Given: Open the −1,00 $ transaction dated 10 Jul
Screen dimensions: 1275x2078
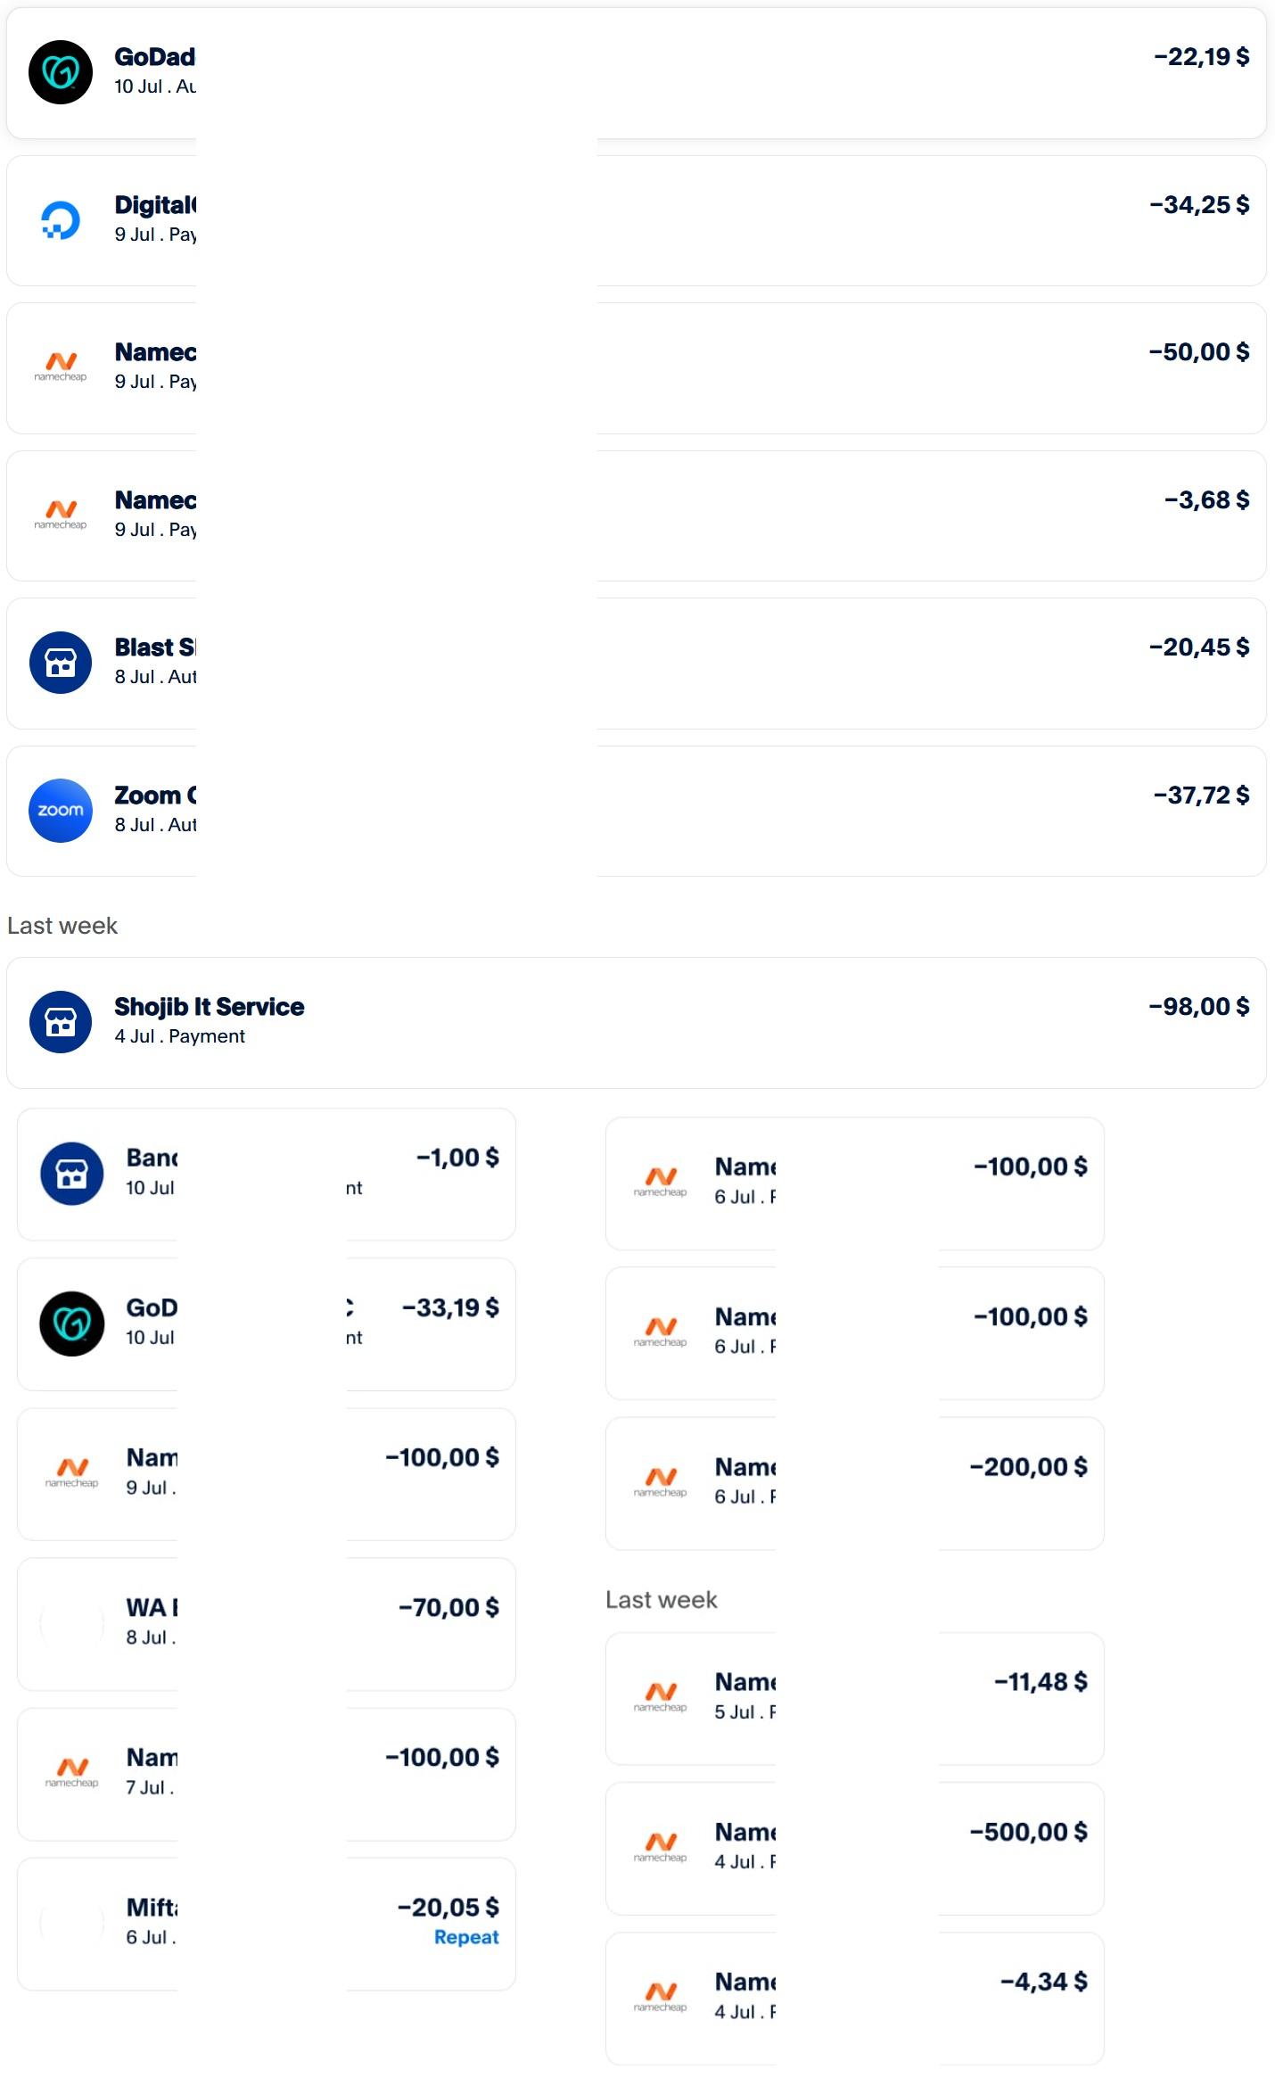Looking at the screenshot, I should point(267,1175).
